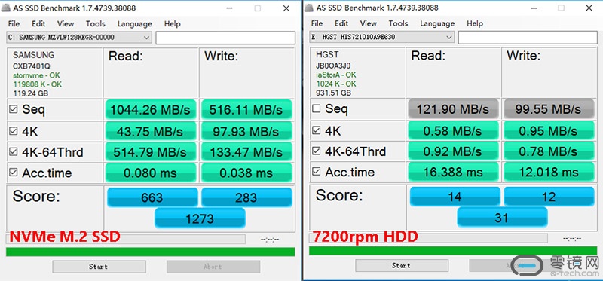This screenshot has height=281, width=603.
Task: Click the 12.018 ms write access time
Action: [549, 173]
